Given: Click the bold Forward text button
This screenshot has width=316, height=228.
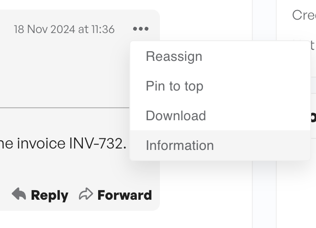Looking at the screenshot, I should point(124,195).
